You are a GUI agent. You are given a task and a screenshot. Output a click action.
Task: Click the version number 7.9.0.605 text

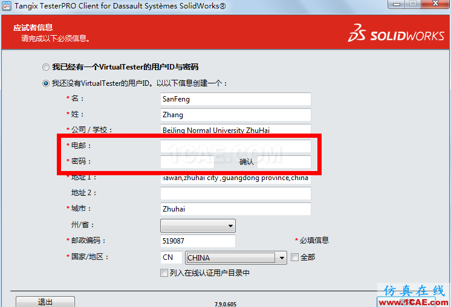[x=225, y=304]
